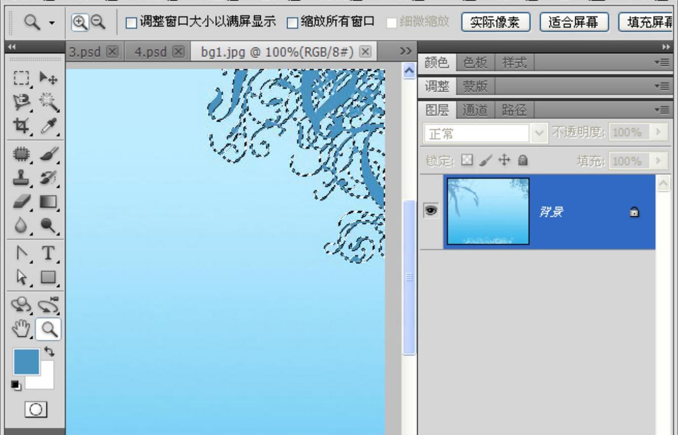Select the Horizontal Type tool

49,253
